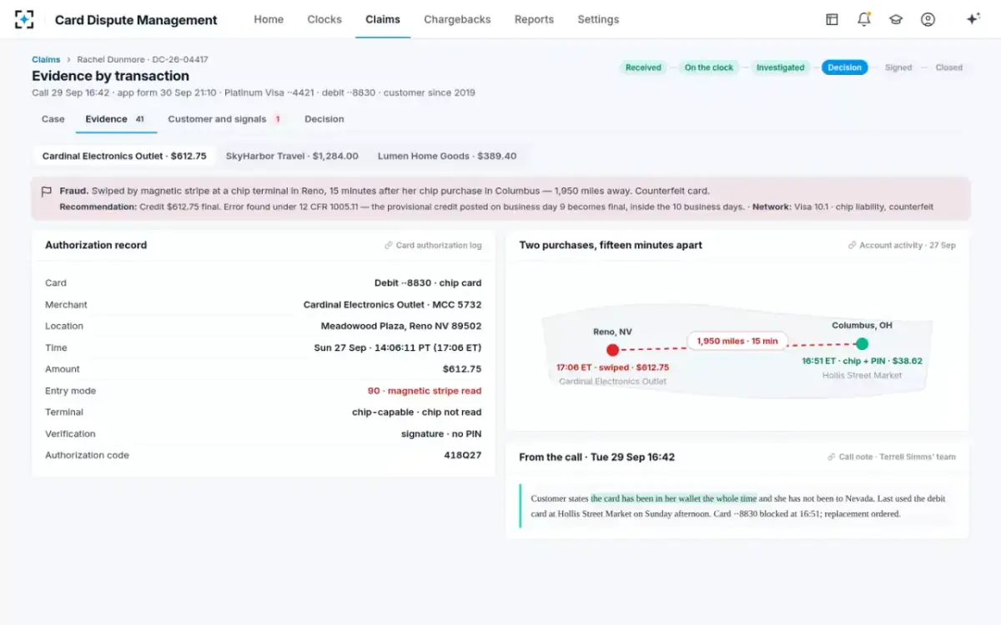Click the Claims breadcrumb link
1001x625 pixels.
[46, 60]
